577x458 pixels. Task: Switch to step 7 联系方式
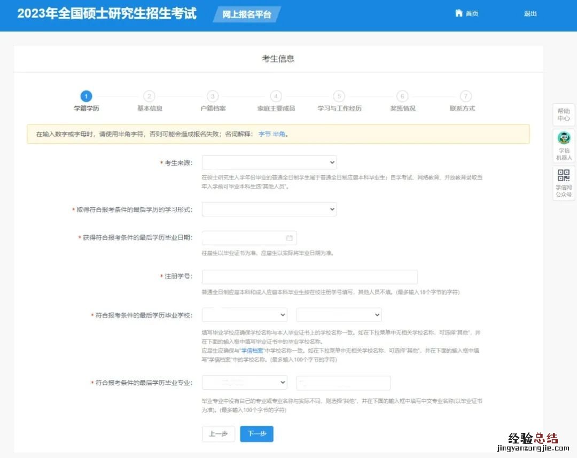click(466, 96)
